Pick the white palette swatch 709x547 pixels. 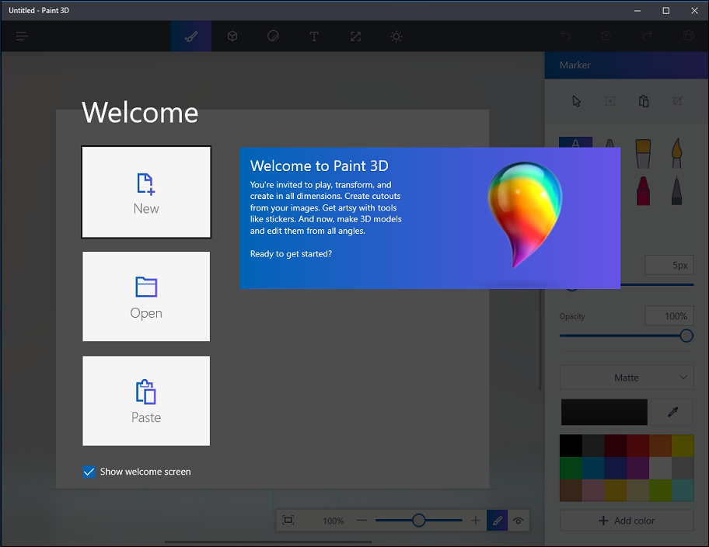(660, 468)
